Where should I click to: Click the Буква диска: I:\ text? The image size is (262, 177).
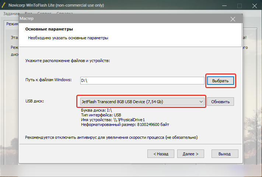(x=97, y=110)
